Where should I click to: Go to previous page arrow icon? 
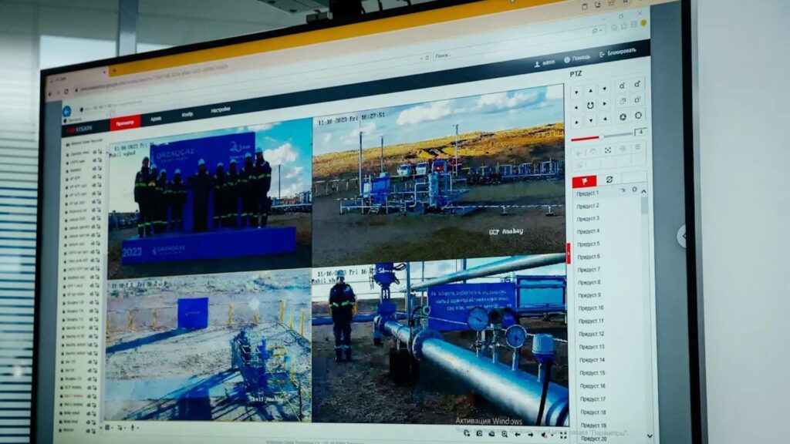pos(518,434)
